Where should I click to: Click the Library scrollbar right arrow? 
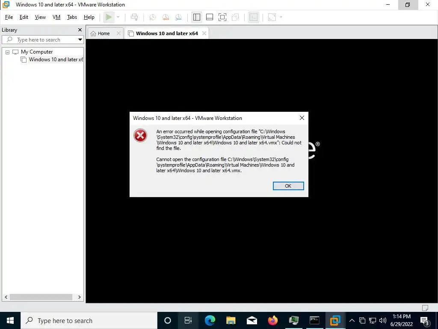[79, 297]
